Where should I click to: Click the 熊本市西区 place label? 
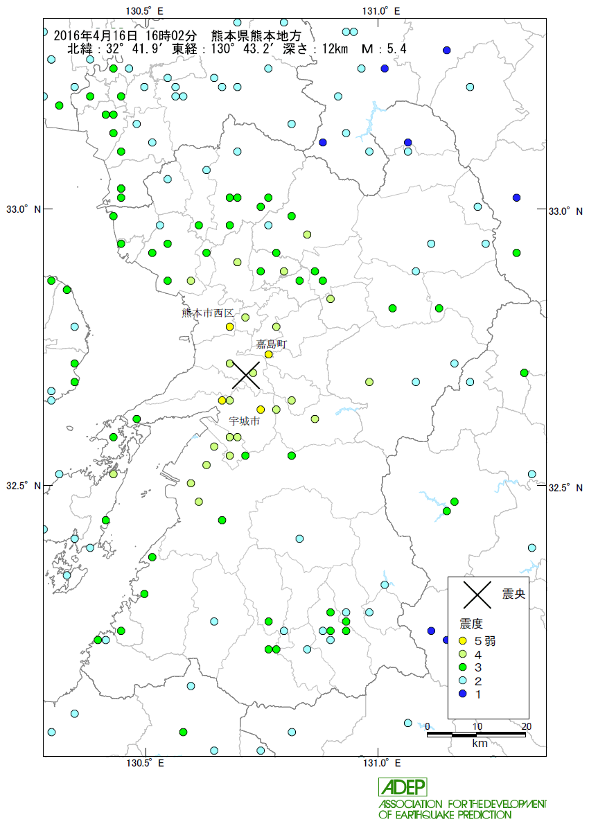click(208, 313)
